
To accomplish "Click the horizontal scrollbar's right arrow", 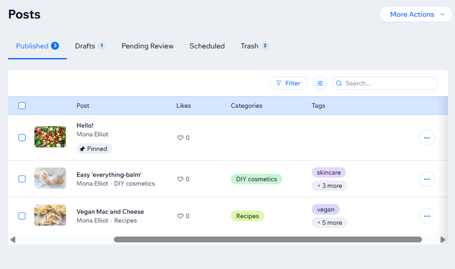I will pos(443,240).
